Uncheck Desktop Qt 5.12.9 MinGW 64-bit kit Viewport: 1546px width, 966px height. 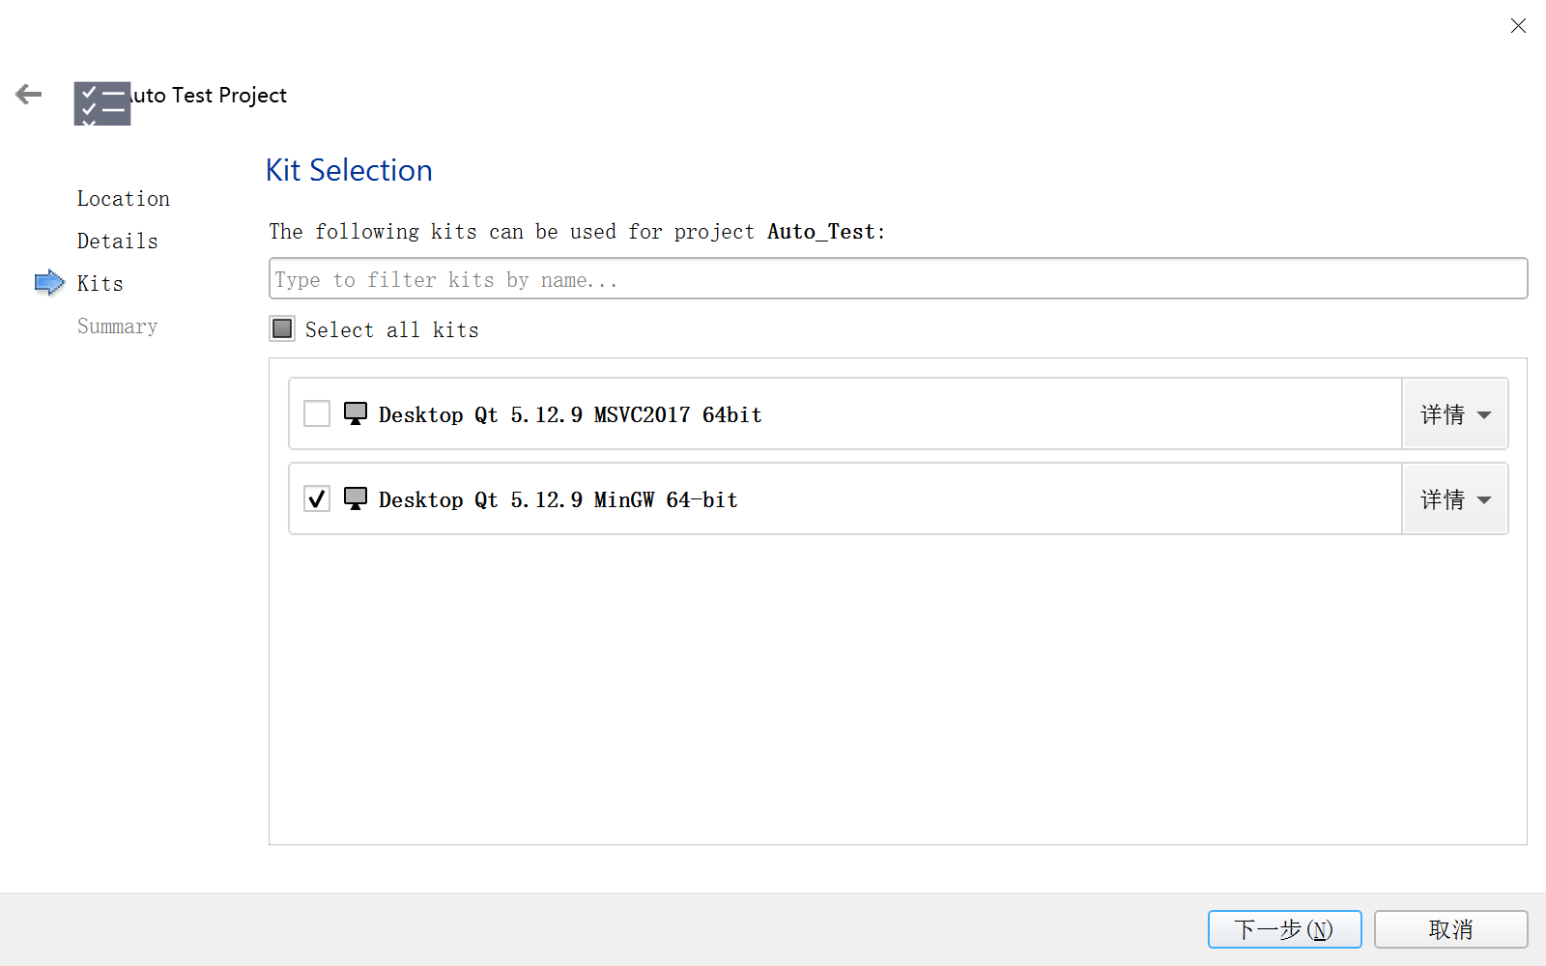317,499
